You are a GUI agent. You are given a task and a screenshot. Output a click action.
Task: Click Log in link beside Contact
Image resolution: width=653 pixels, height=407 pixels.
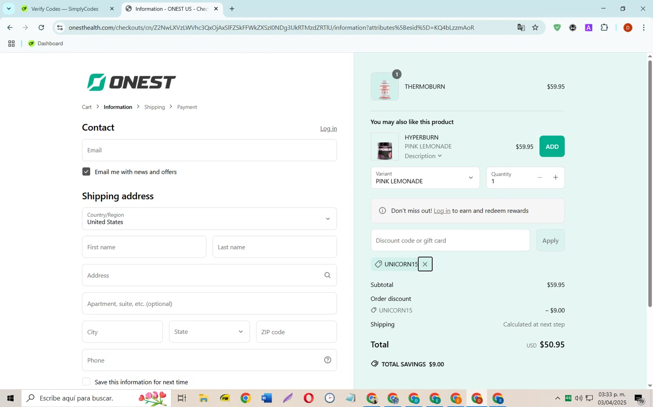pyautogui.click(x=329, y=129)
